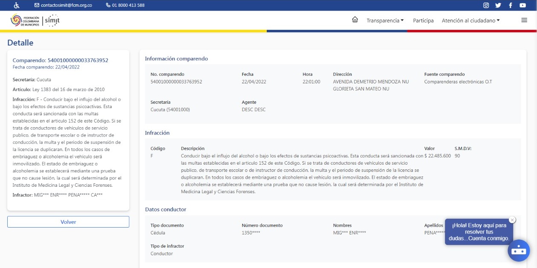Image resolution: width=537 pixels, height=268 pixels.
Task: Click the Federación Colombiana de Municipios logo
Action: click(25, 20)
